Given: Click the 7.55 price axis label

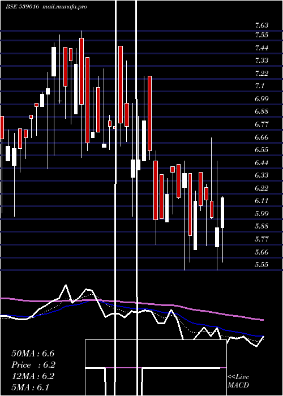Looking at the screenshot, I should [x=261, y=35].
